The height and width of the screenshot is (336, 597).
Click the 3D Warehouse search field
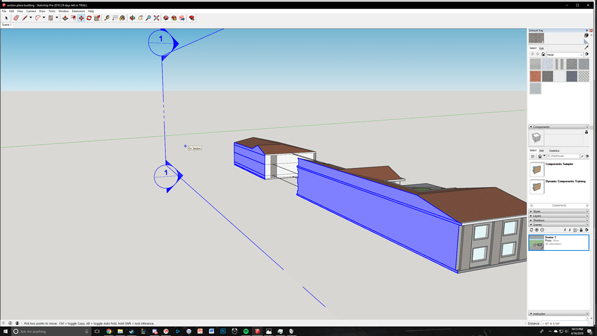click(x=563, y=156)
